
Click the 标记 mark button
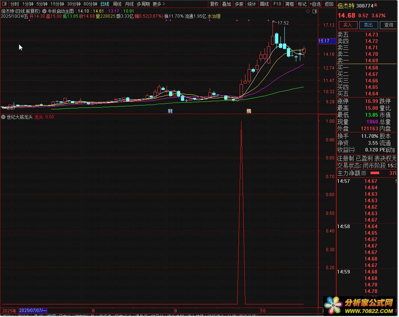coord(302,4)
